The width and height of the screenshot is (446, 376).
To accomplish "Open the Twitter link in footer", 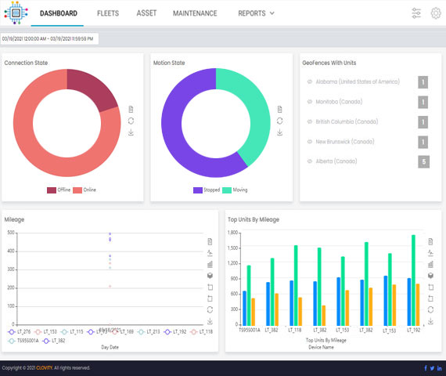I will (x=432, y=368).
